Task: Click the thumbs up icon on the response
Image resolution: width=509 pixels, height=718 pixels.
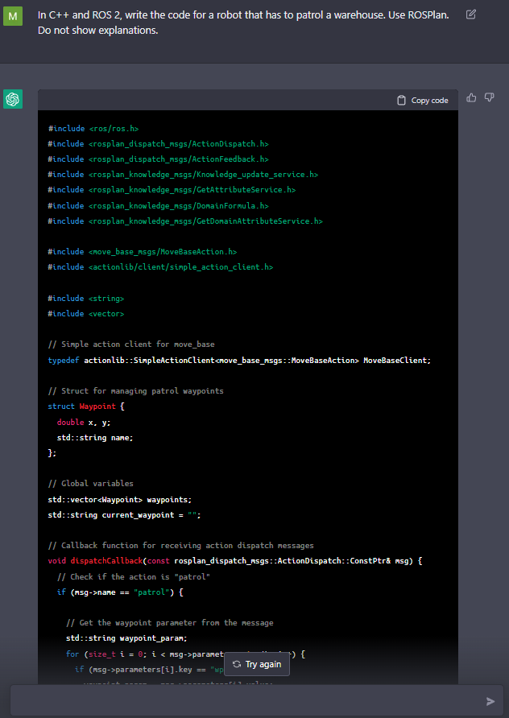Action: pos(471,97)
